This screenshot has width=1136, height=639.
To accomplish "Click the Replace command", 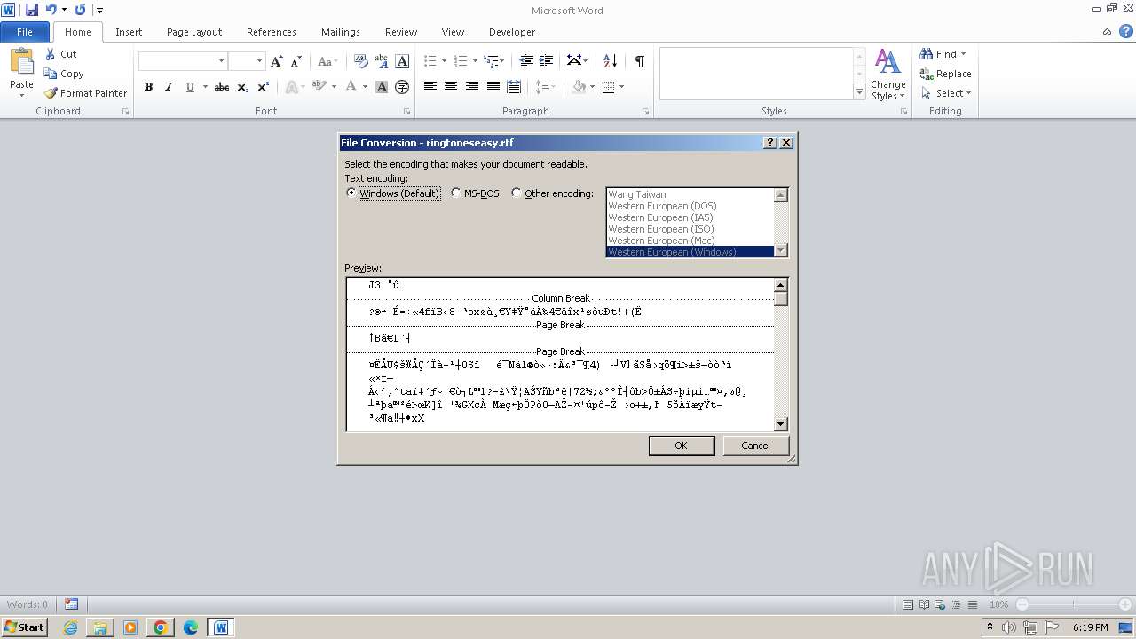I will pos(946,74).
